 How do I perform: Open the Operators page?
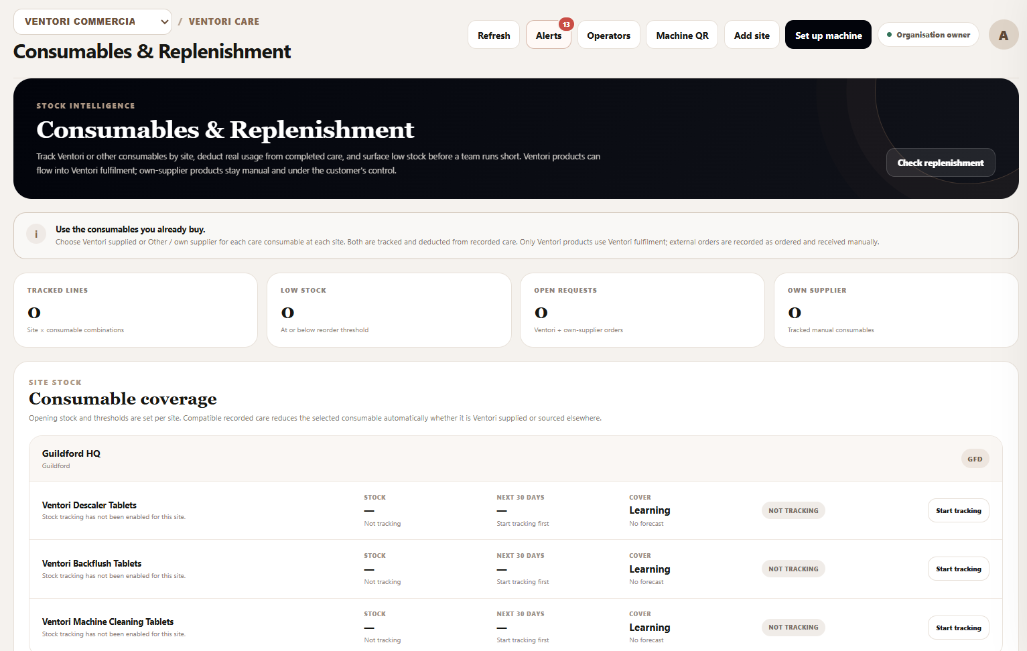tap(608, 35)
